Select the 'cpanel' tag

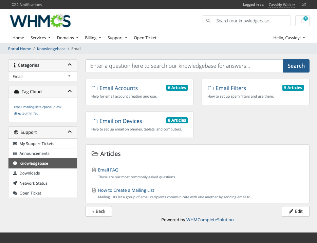click(x=47, y=107)
